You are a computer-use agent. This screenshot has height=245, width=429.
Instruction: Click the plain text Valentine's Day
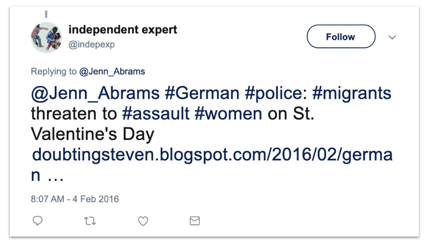(x=92, y=134)
